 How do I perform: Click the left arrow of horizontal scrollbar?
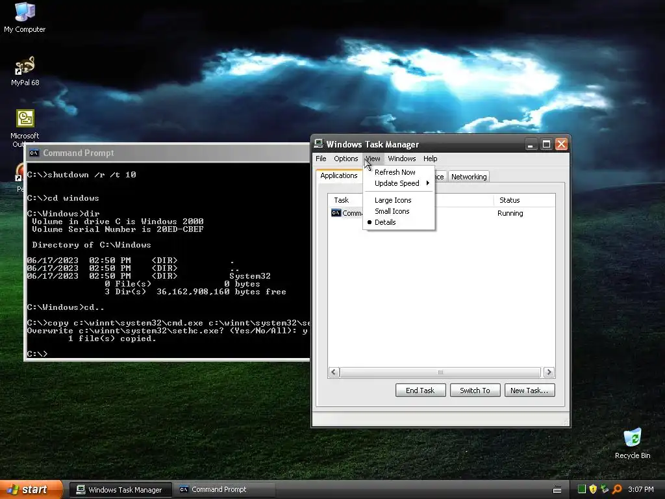click(334, 372)
